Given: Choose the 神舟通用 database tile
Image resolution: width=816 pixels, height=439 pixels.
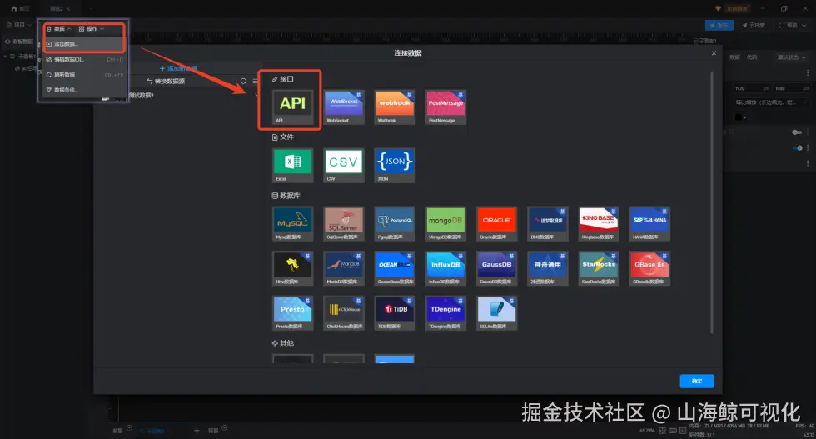Looking at the screenshot, I should click(548, 269).
